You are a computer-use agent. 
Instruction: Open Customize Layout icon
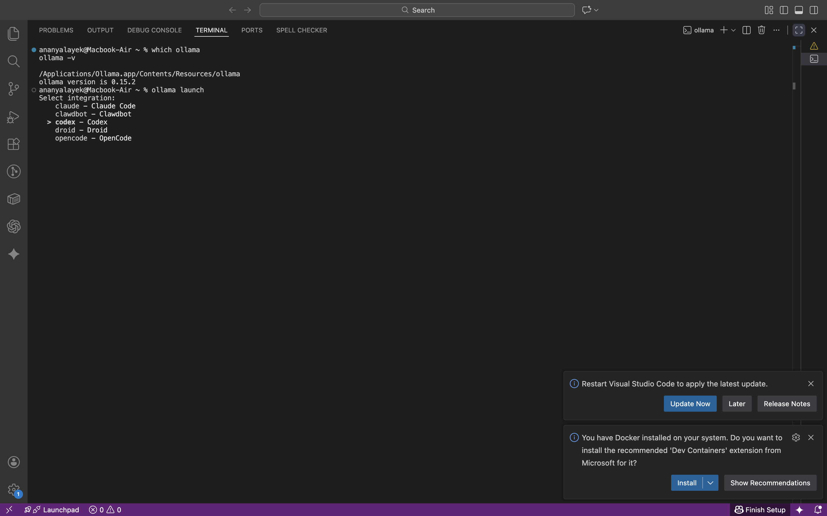769,10
